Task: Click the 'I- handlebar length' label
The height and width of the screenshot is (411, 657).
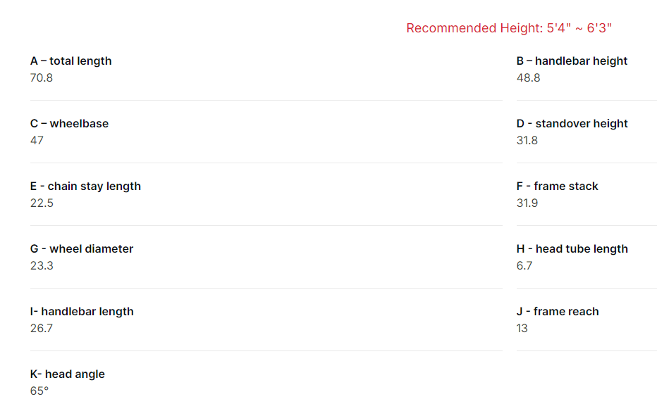Action: pyautogui.click(x=82, y=312)
